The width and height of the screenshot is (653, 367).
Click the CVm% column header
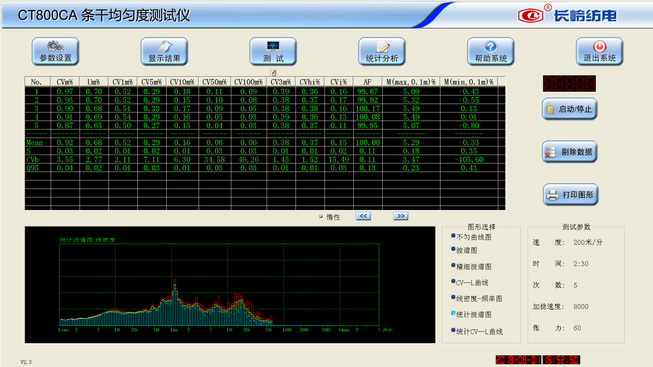click(65, 82)
